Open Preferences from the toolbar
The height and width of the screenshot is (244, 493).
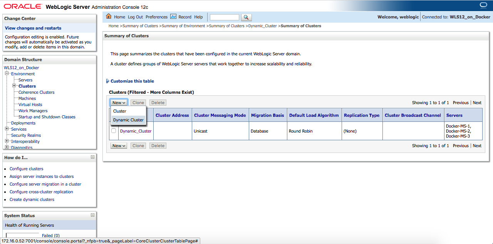click(156, 17)
